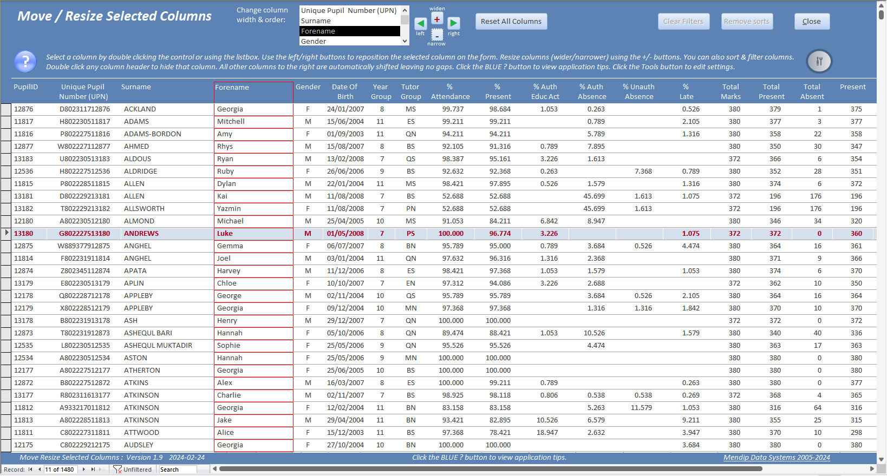Select Surname in the column listbox

[x=350, y=21]
